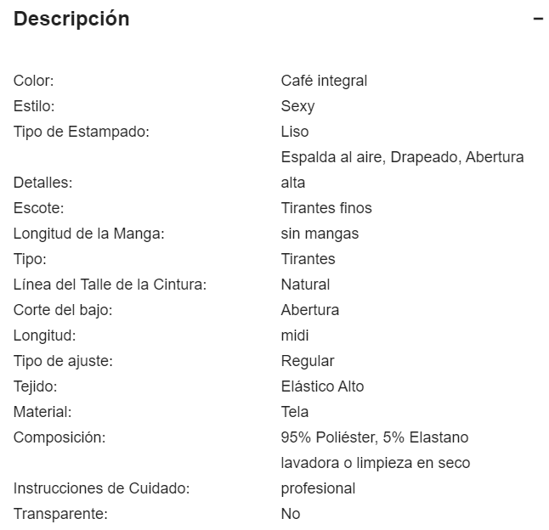This screenshot has height=530, width=549.
Task: Click the Longitud de la Manga label
Action: tap(88, 234)
